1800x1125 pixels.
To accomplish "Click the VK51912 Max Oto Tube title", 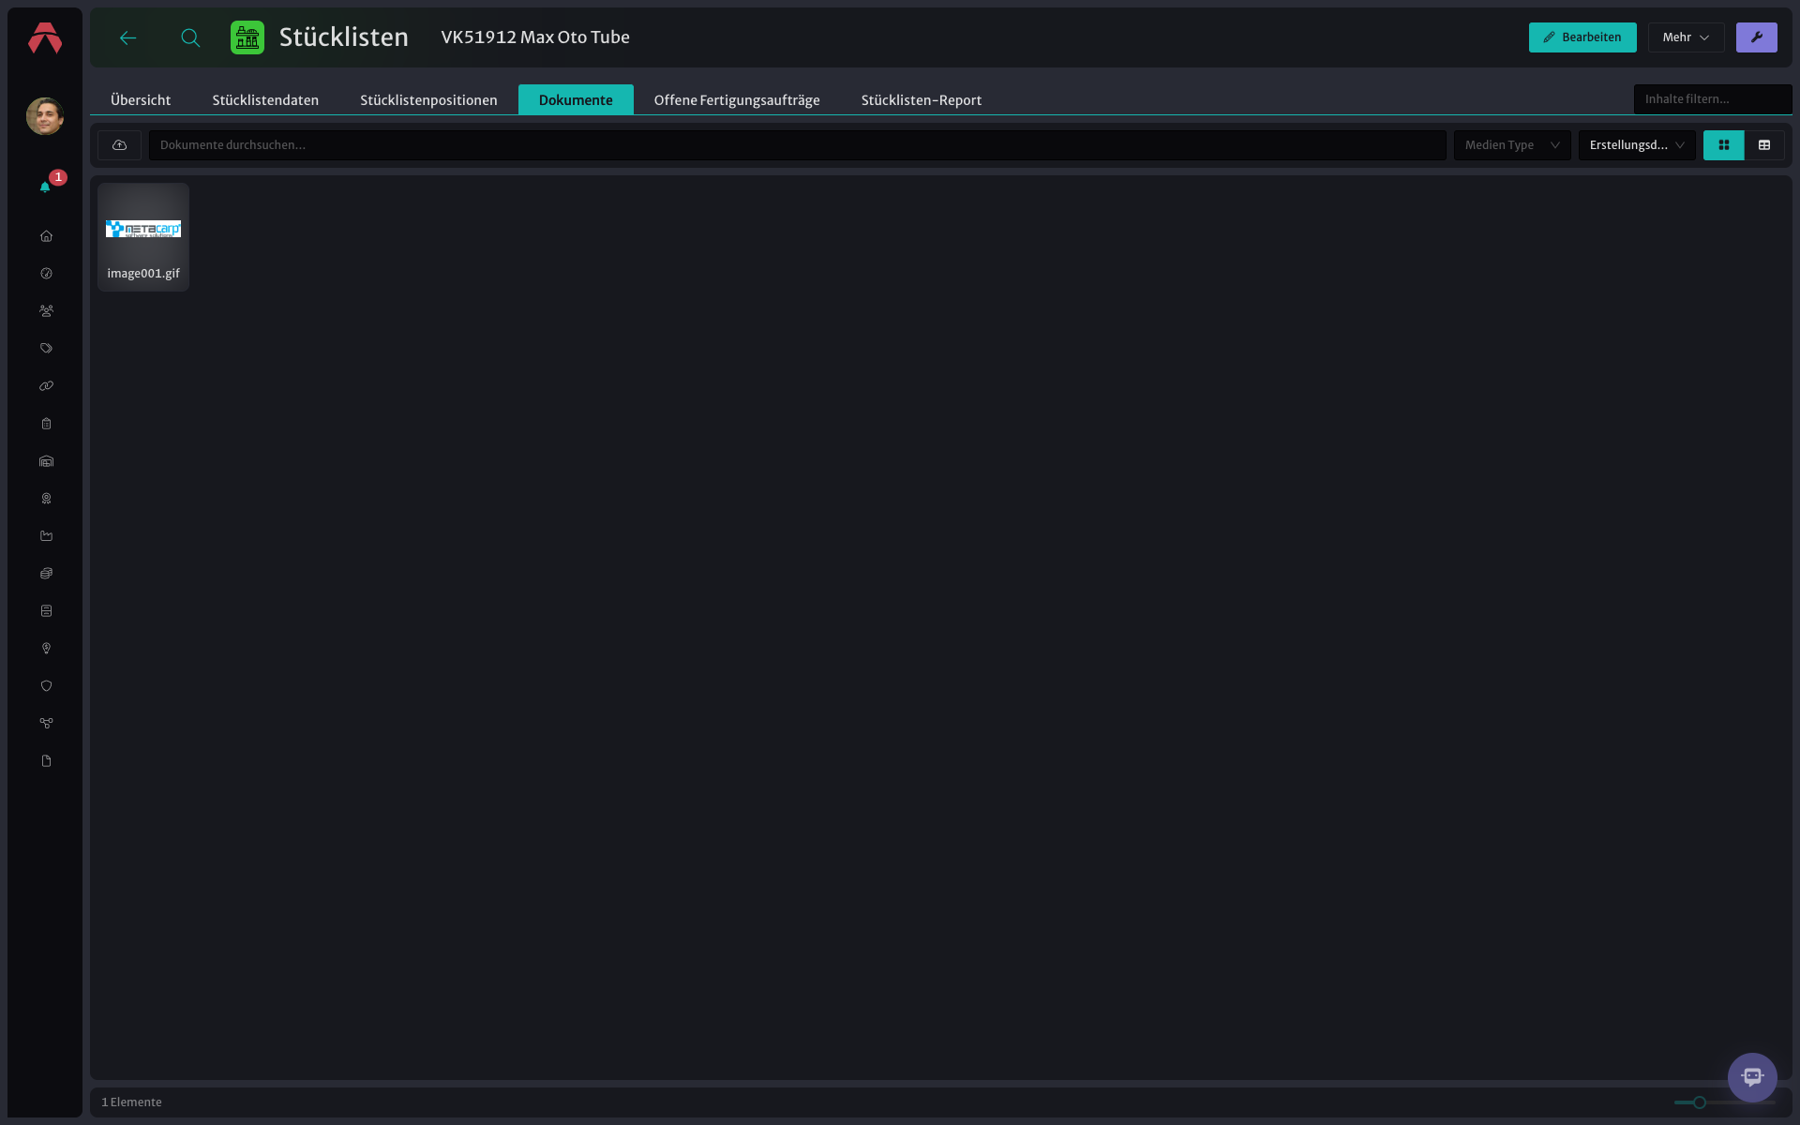I will 535,37.
